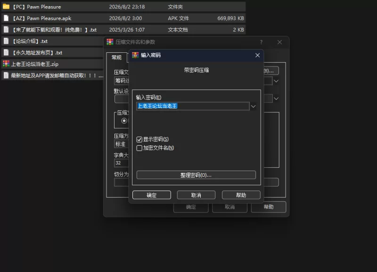Close the 输入密码 dialog
The width and height of the screenshot is (377, 272).
point(257,55)
